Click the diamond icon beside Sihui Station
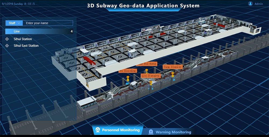The height and width of the screenshot is (137, 269). coord(7,39)
